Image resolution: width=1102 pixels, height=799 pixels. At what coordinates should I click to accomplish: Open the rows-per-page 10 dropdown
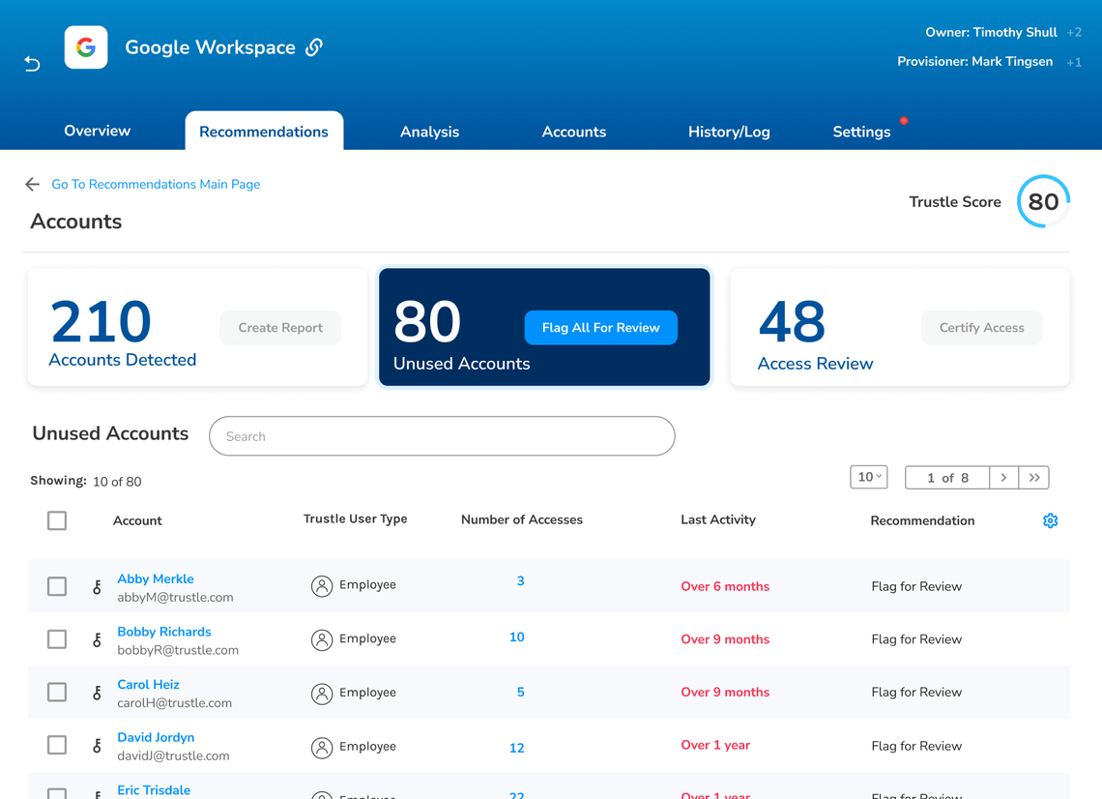pos(869,477)
